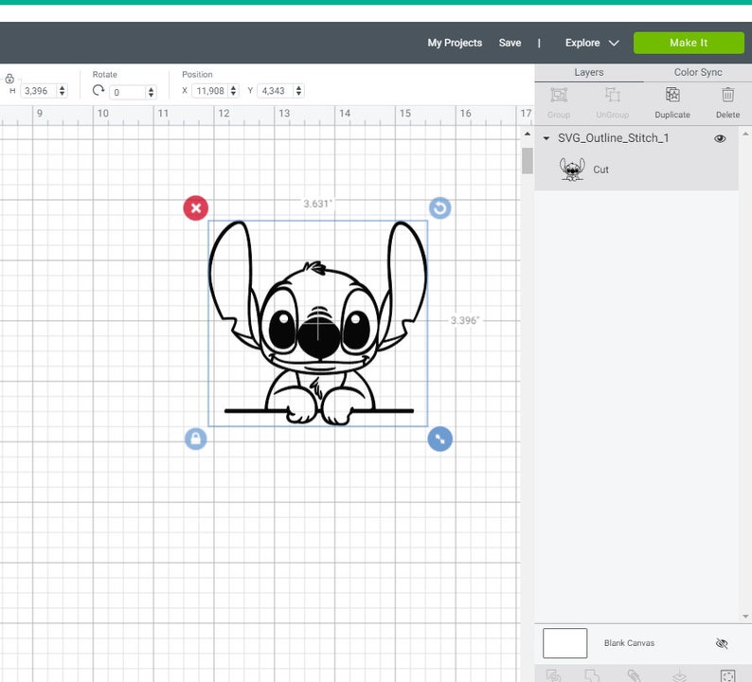752x682 pixels.
Task: Open the Explore machine dropdown
Action: click(x=592, y=43)
